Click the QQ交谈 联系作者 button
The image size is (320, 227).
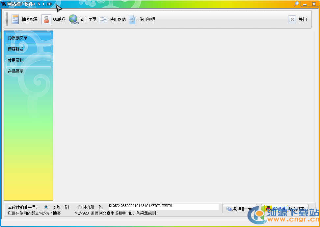284,209
